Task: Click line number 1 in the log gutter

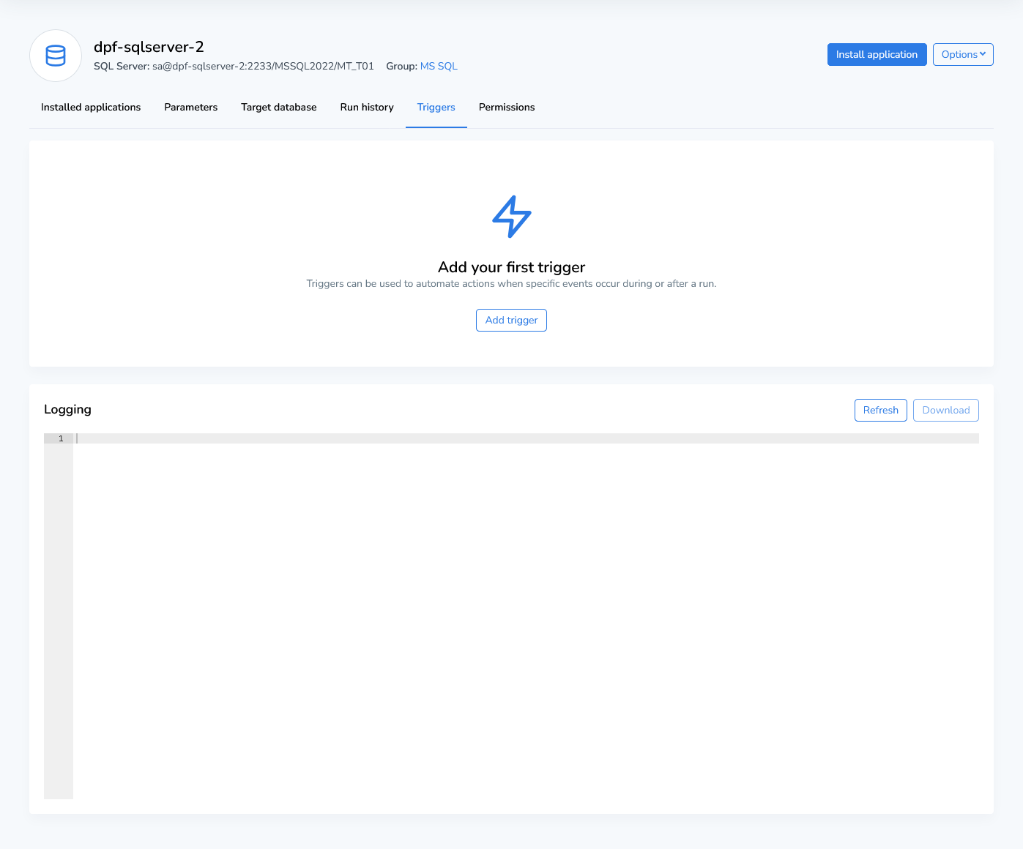Action: [61, 438]
